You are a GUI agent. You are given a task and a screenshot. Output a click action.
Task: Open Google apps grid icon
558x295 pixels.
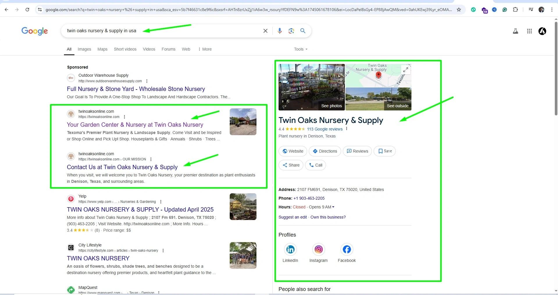click(530, 31)
